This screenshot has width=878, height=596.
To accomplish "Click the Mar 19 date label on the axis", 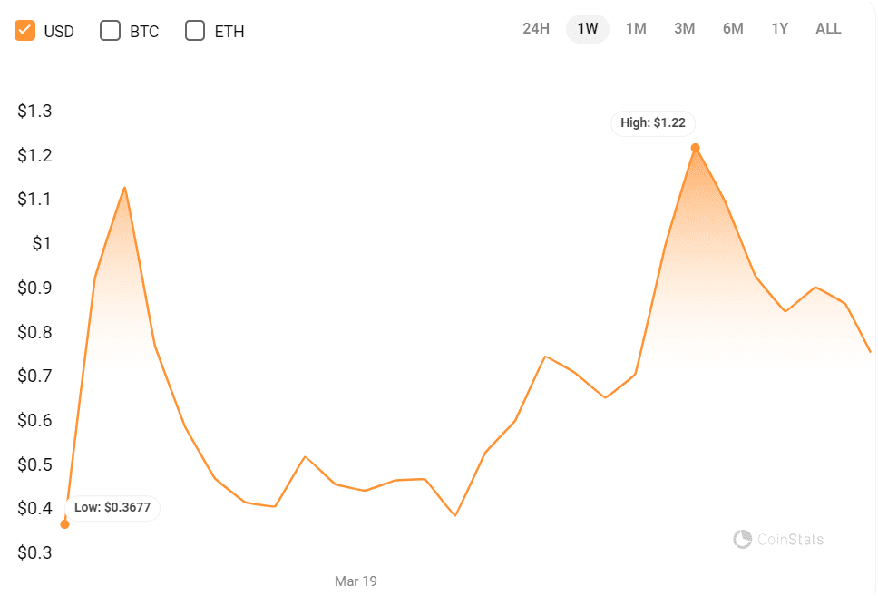I will point(356,581).
